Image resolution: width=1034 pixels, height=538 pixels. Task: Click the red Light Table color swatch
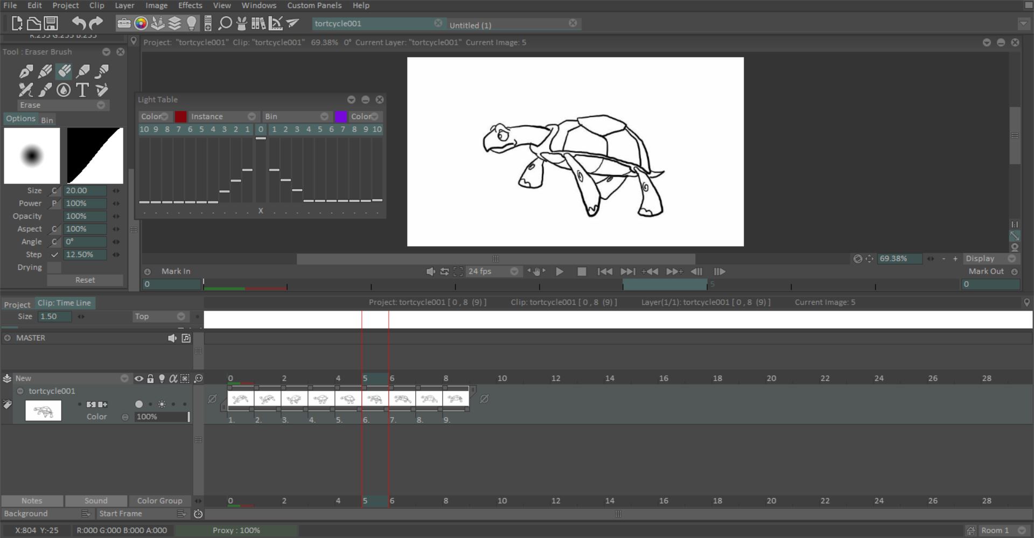180,116
